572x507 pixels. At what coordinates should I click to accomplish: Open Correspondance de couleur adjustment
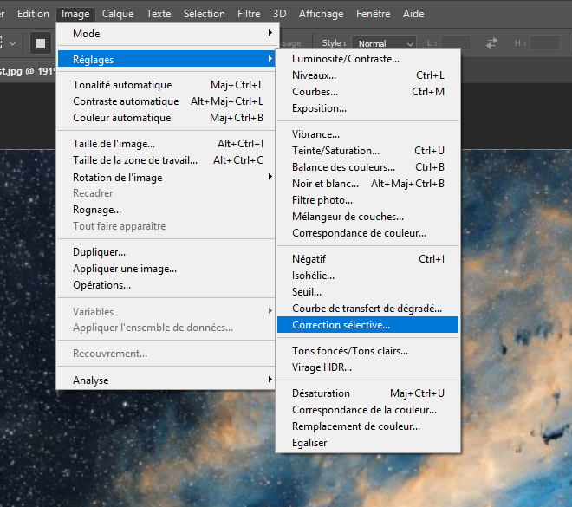click(x=367, y=233)
